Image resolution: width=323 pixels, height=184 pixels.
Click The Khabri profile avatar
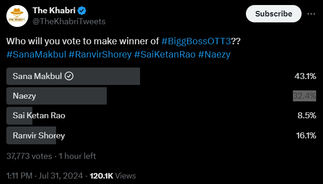pos(17,18)
